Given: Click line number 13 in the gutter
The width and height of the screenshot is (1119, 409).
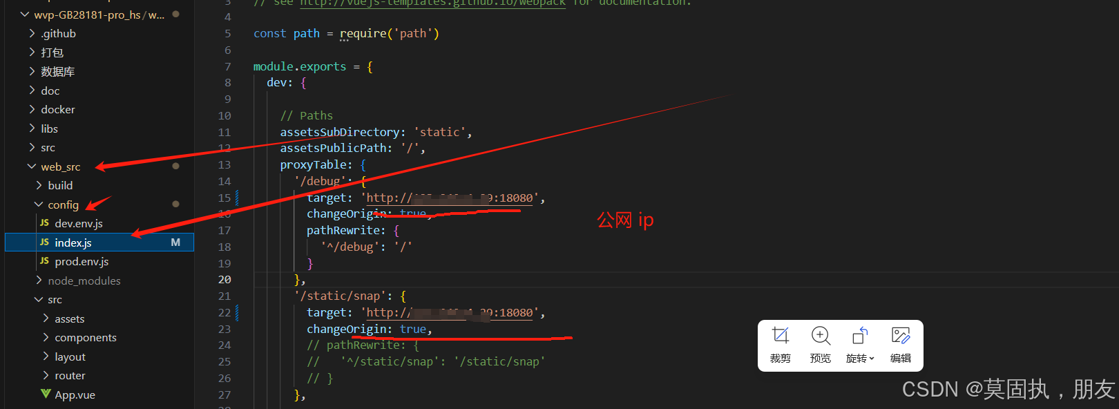Looking at the screenshot, I should 224,164.
